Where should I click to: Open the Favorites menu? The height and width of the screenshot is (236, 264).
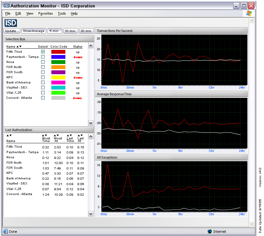pyautogui.click(x=46, y=13)
